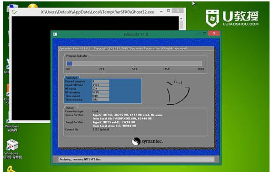The image size is (270, 172).
Task: Minimize the Ghost32.exe console window
Action: [161, 11]
